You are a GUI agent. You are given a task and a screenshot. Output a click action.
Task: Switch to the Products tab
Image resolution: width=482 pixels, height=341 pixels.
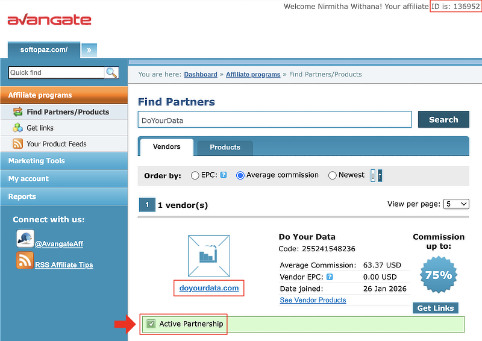coord(225,147)
